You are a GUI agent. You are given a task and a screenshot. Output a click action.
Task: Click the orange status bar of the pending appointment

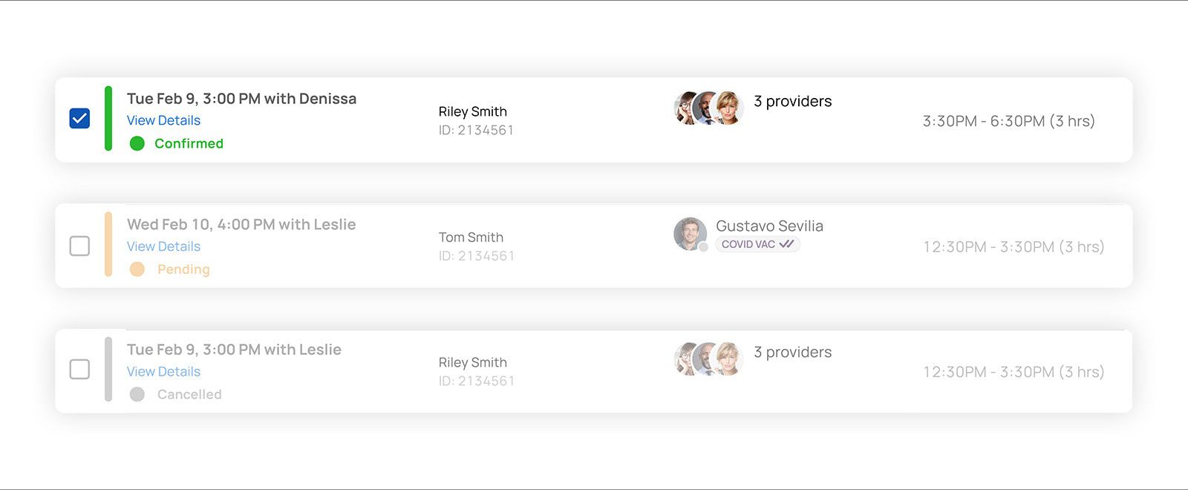108,244
